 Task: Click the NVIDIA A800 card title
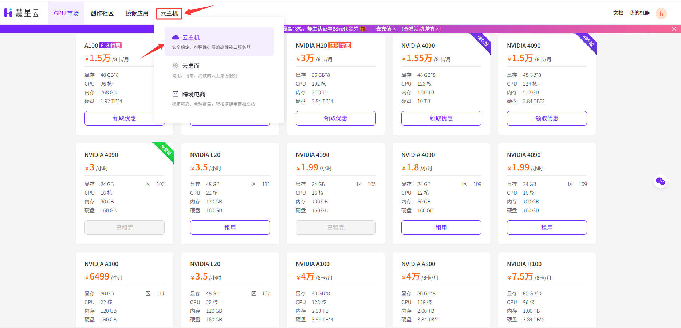(418, 264)
